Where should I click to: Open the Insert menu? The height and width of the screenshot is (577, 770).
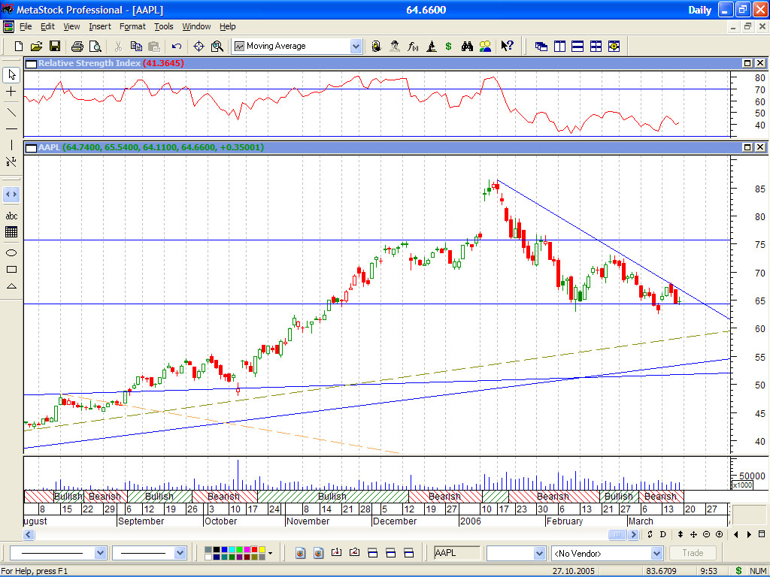[100, 26]
